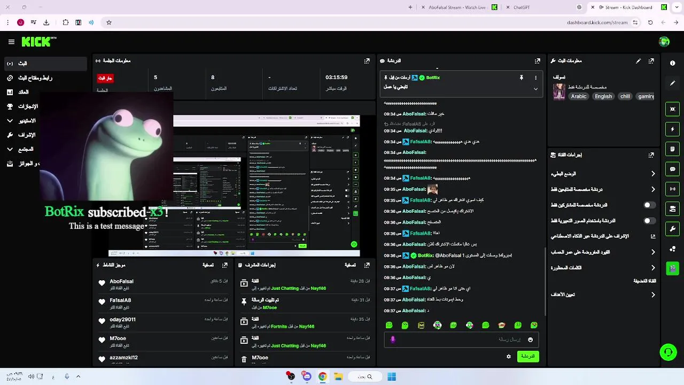
Task: Click the browser address bar dashboard.kick.com/stream
Action: click(597, 22)
